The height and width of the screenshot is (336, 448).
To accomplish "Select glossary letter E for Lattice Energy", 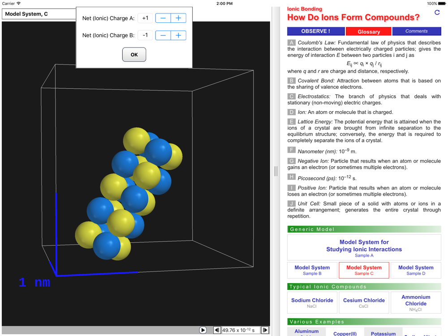I will tap(291, 121).
